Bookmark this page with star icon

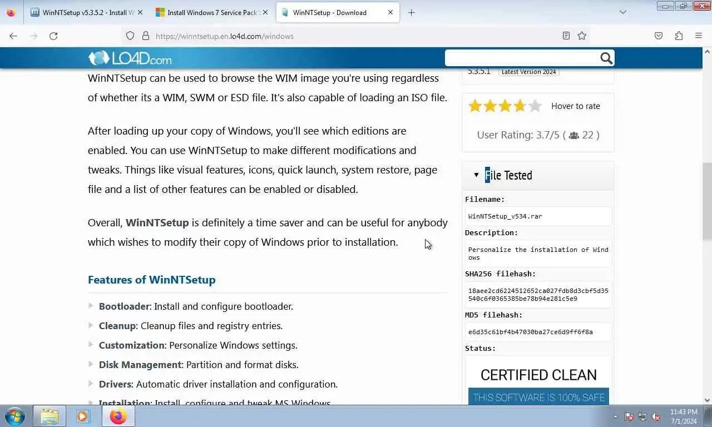[582, 36]
